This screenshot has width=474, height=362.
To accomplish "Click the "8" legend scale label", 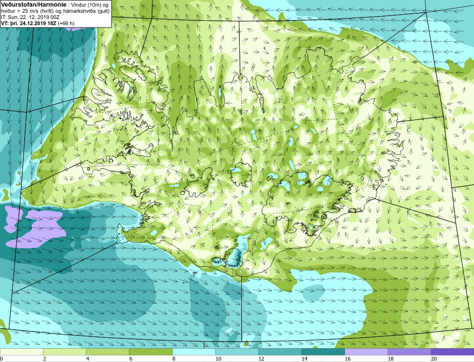I will click(x=174, y=359).
